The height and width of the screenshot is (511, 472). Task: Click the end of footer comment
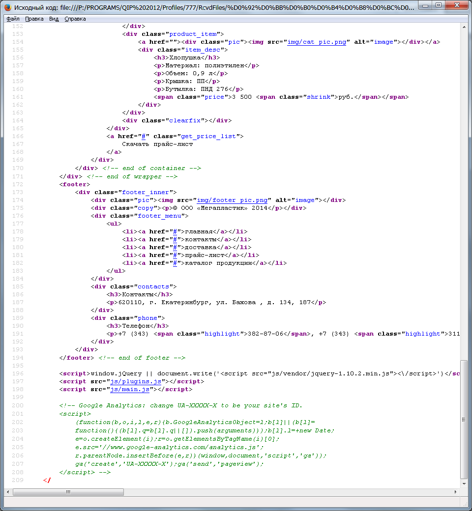(x=142, y=358)
